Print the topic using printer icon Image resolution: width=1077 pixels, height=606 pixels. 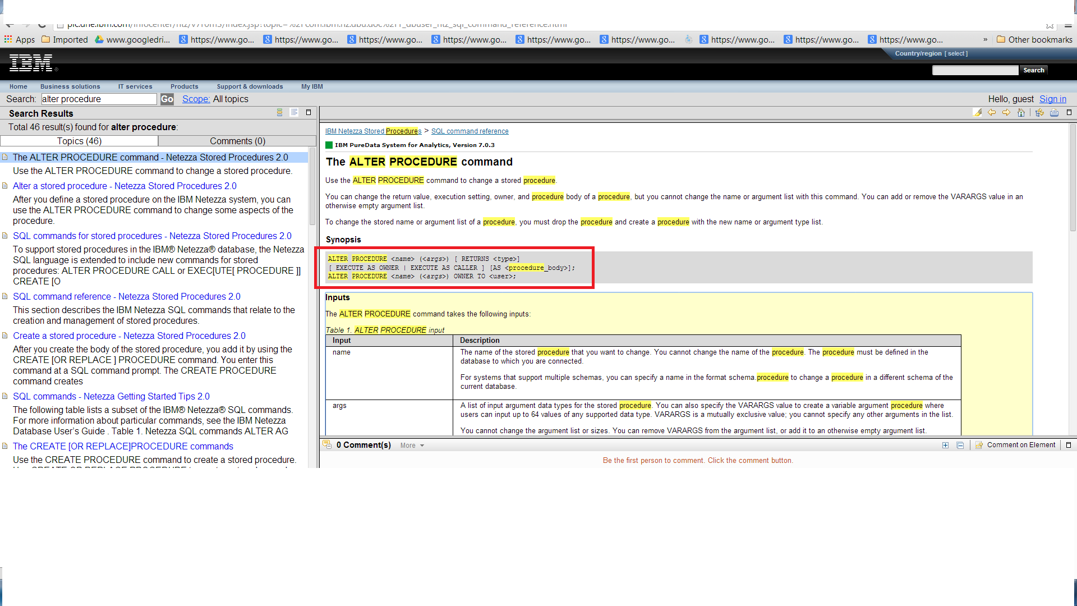pyautogui.click(x=1054, y=113)
